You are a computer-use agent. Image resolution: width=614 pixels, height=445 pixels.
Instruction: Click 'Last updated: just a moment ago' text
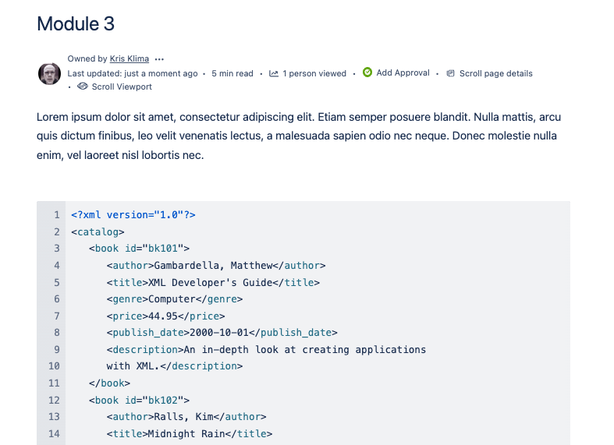[x=133, y=73]
